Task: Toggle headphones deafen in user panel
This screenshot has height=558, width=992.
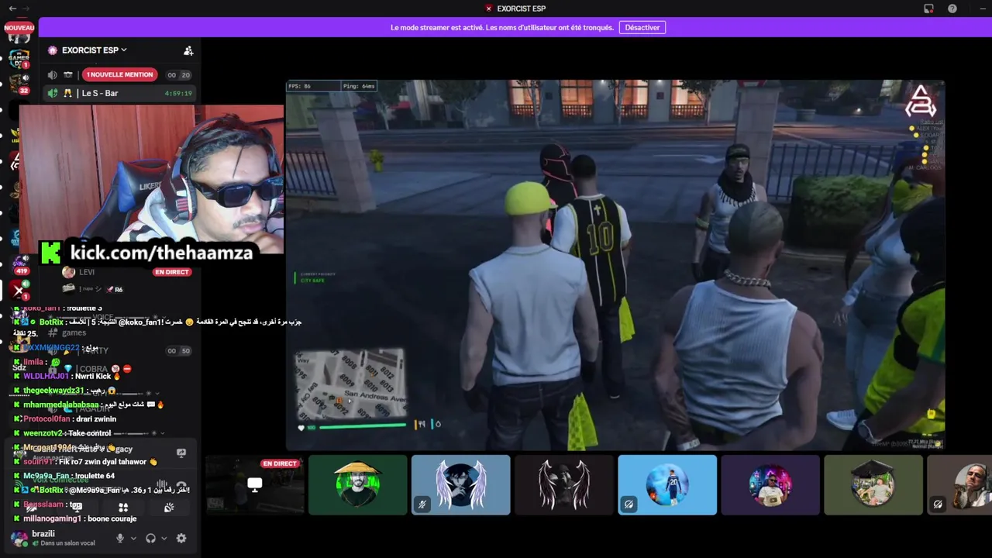Action: pyautogui.click(x=150, y=538)
